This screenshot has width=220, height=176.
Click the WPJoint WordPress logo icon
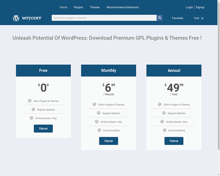(16, 18)
